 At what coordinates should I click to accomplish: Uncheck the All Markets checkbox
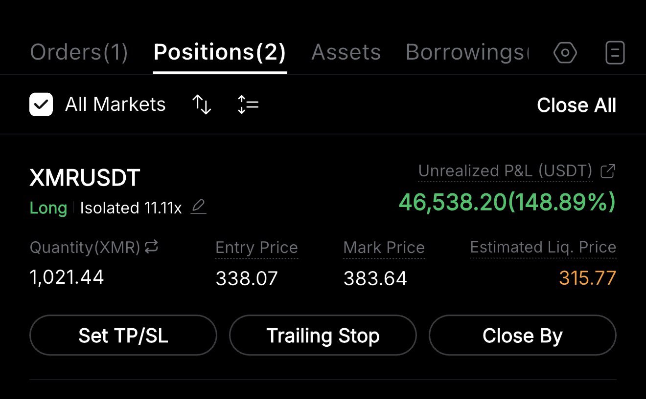pos(41,105)
